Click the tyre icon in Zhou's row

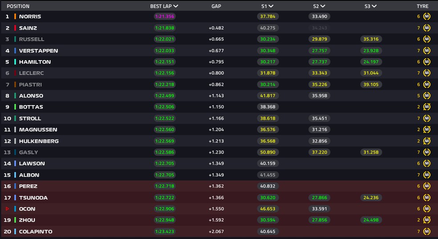click(426, 220)
